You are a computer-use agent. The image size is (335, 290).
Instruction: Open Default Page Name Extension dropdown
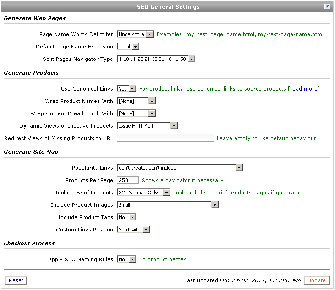point(128,47)
